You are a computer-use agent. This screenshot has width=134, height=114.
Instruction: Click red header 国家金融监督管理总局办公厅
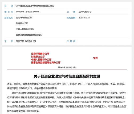click(46, 62)
